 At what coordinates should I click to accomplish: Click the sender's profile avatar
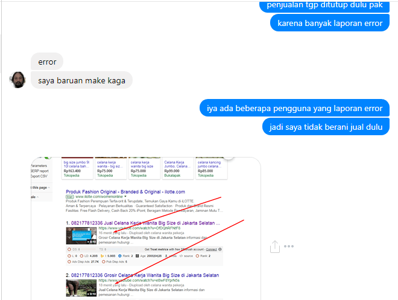[17, 80]
